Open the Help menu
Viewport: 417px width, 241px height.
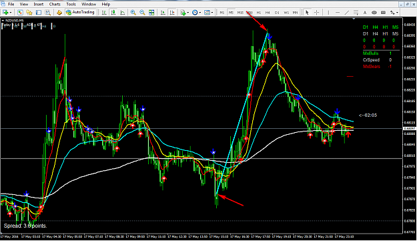pyautogui.click(x=106, y=4)
